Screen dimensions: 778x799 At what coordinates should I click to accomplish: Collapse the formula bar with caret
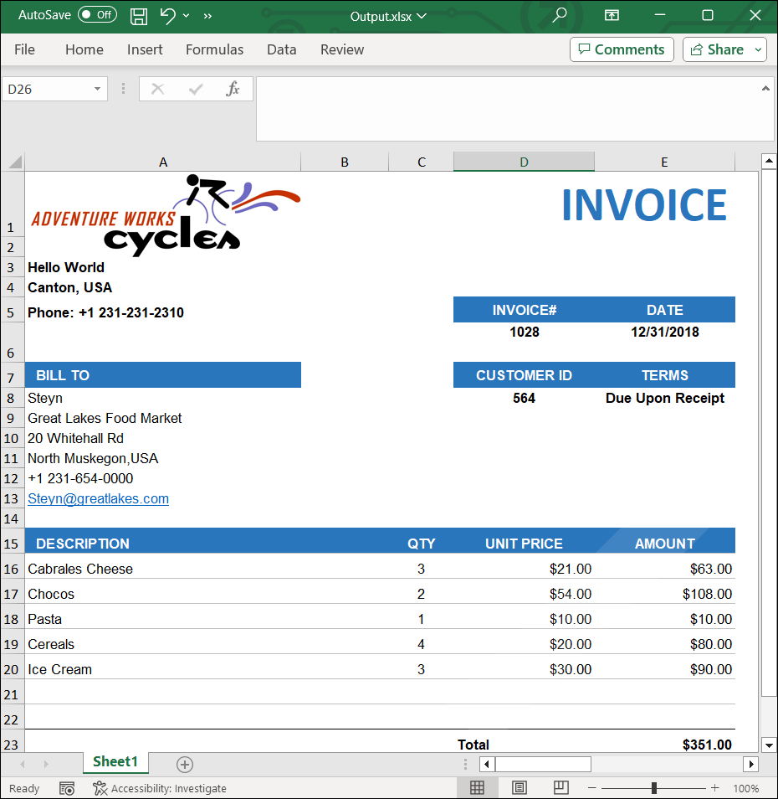point(765,89)
